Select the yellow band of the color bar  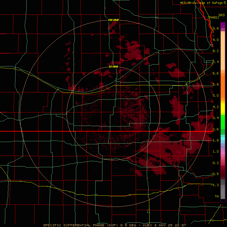point(223,108)
